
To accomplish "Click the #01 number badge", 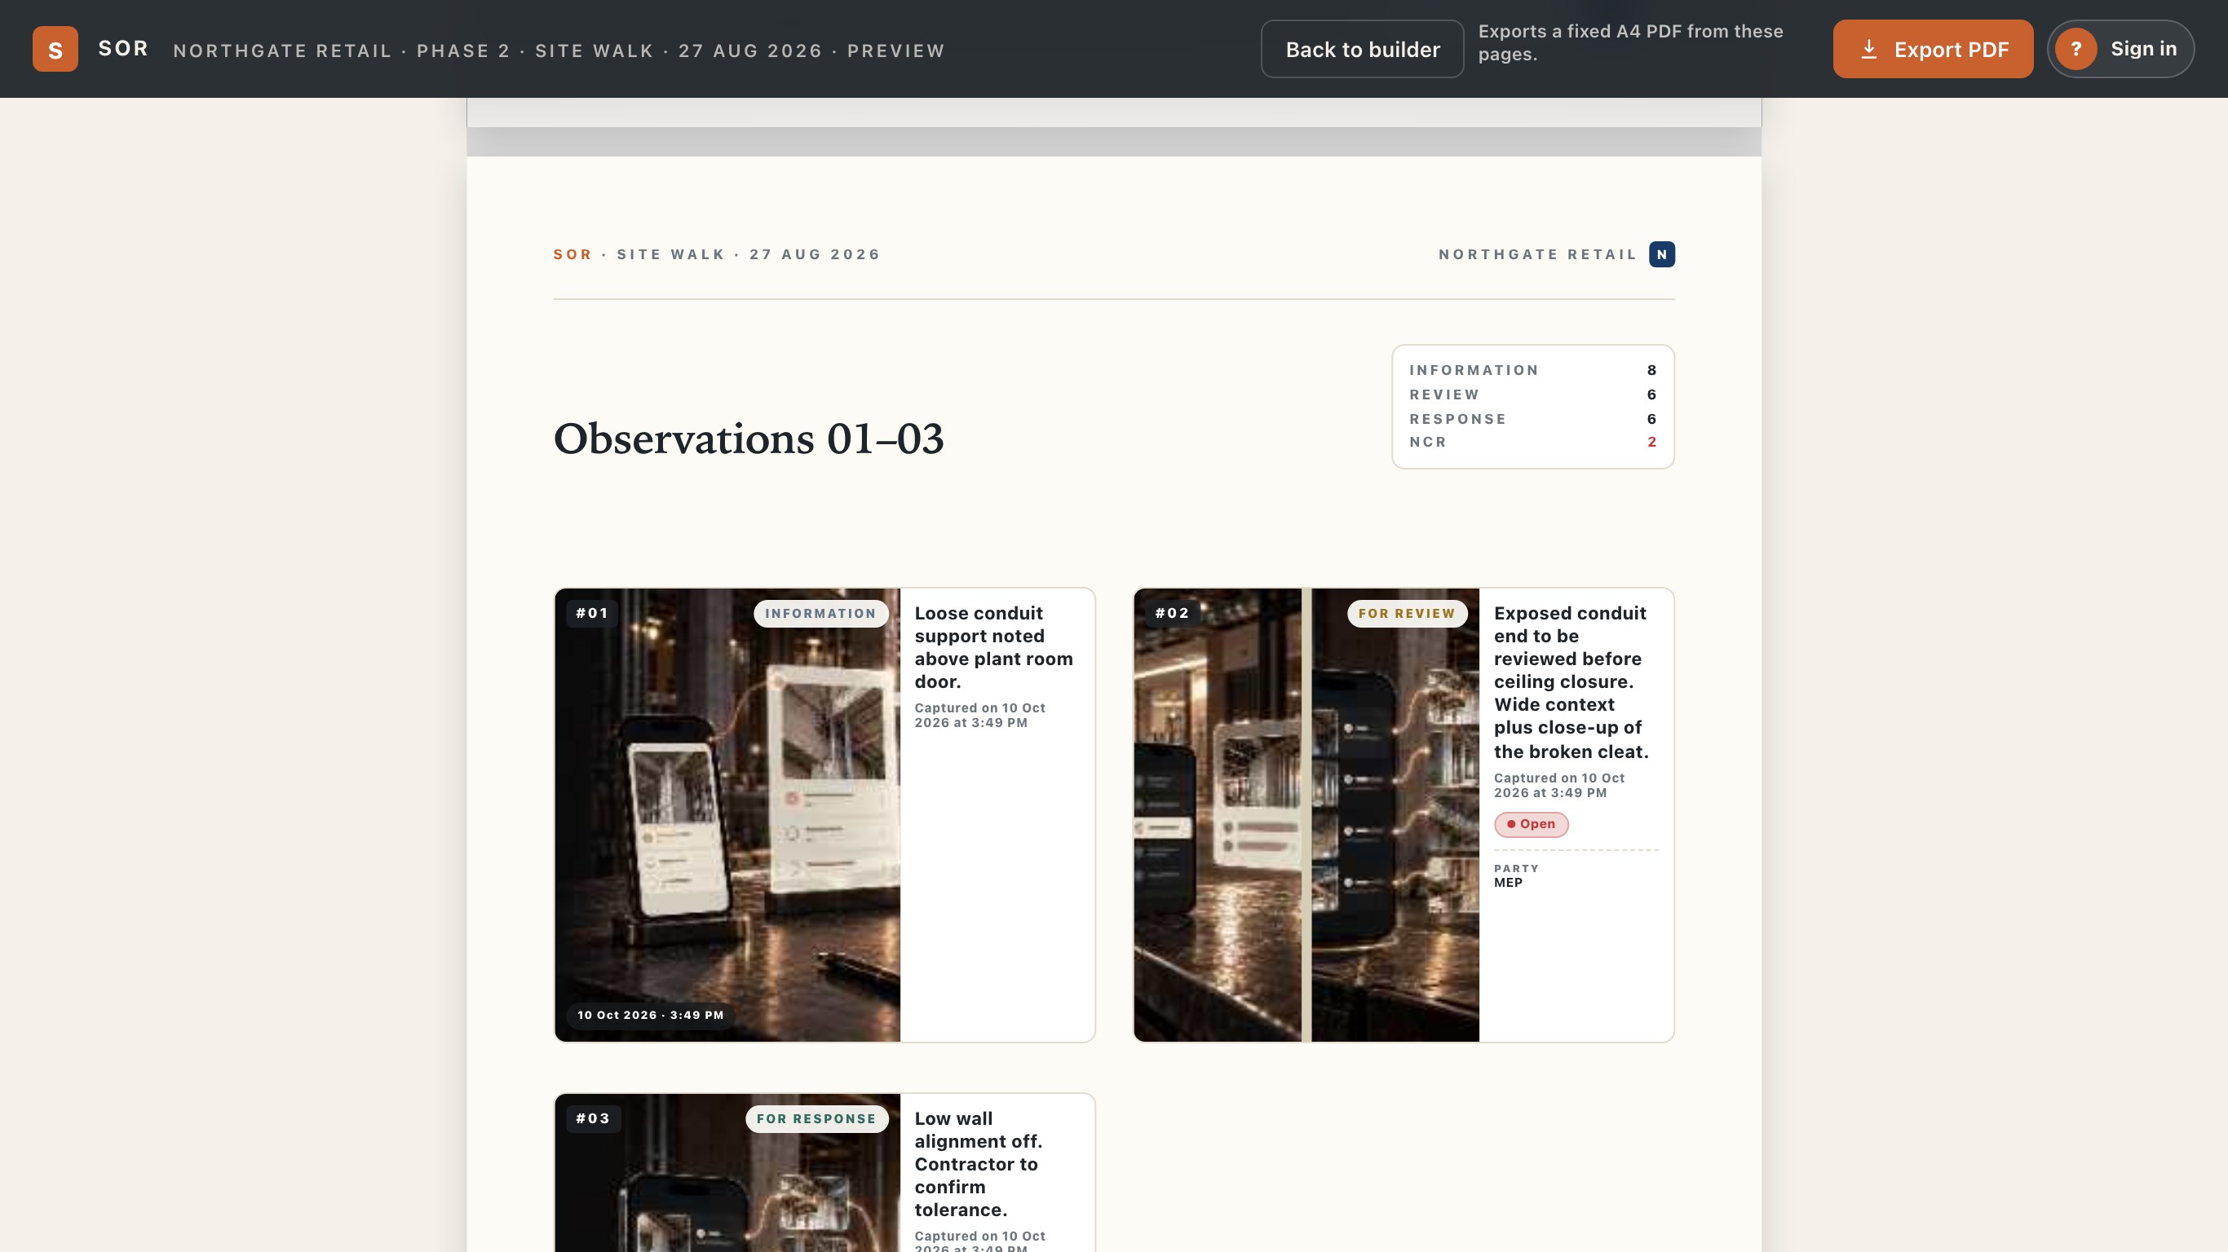I will point(592,613).
